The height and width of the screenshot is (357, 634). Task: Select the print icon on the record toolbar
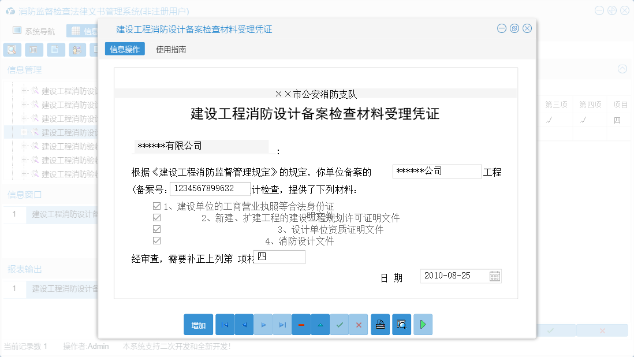point(381,324)
